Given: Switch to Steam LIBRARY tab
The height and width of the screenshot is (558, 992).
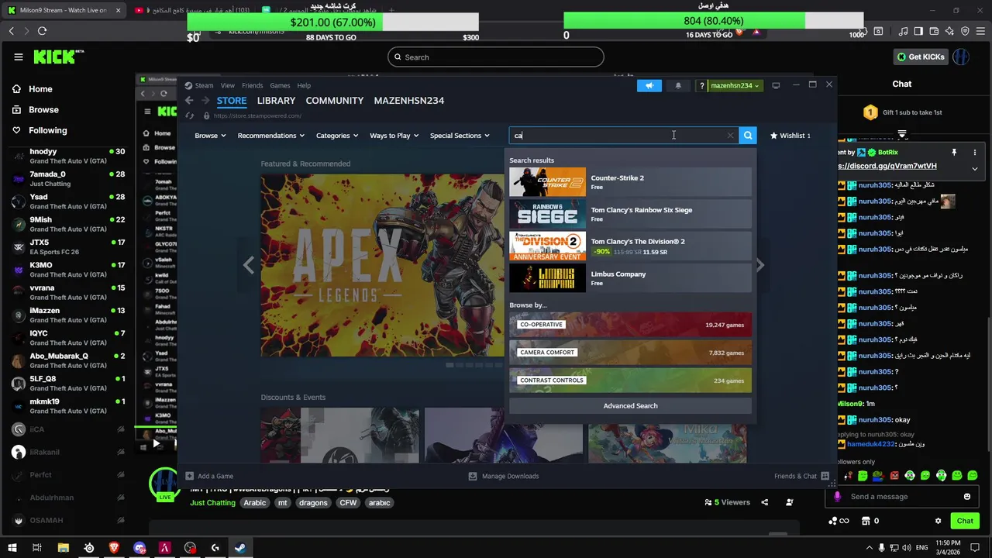Looking at the screenshot, I should [x=276, y=101].
